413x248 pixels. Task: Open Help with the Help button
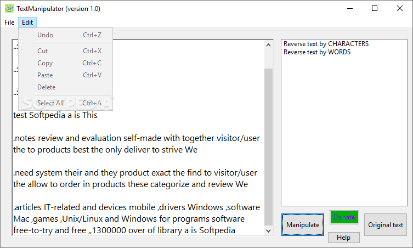[x=344, y=238]
